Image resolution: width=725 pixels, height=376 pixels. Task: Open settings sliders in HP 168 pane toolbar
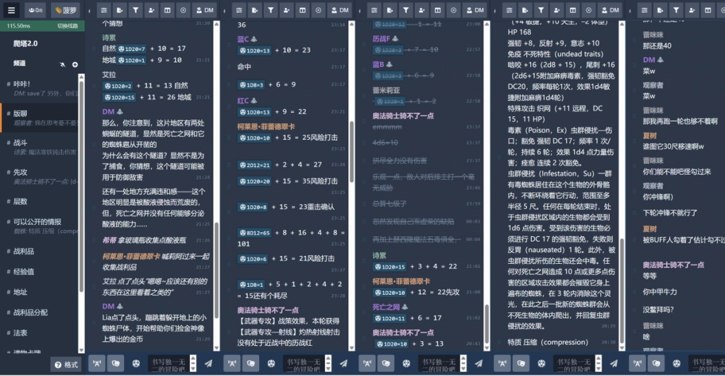[509, 10]
